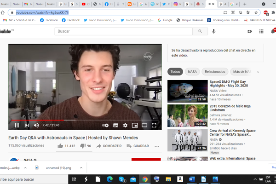This screenshot has width=276, height=184.
Task: Switch to theater mode
Action: click(x=144, y=125)
